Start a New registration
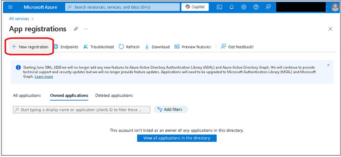This screenshot has height=157, width=341. [x=30, y=47]
